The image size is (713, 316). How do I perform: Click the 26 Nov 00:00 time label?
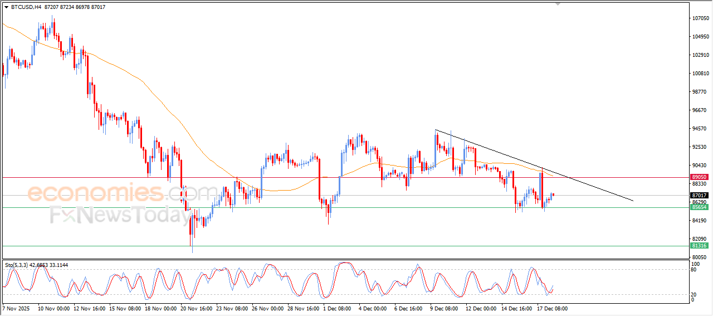pos(267,308)
